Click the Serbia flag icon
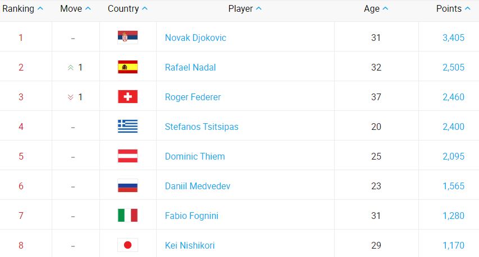Screen dimensions: 479x257 tap(127, 38)
